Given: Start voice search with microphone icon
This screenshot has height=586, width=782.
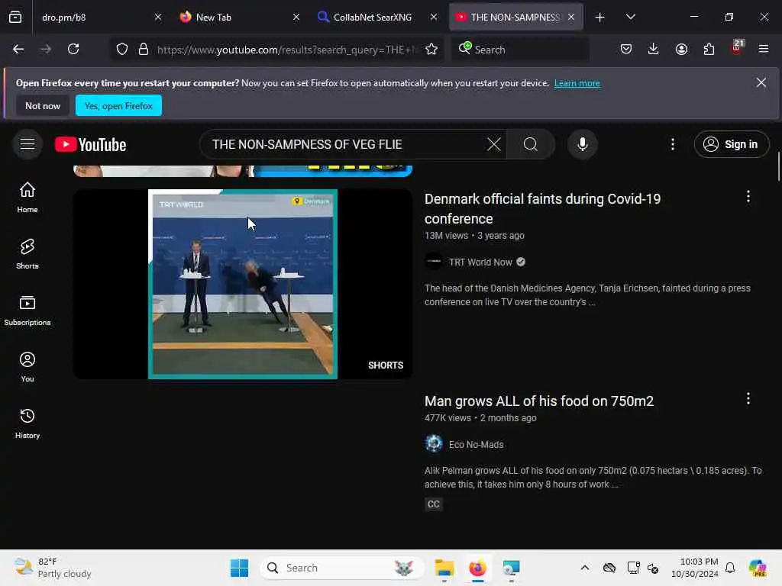Looking at the screenshot, I should click(x=582, y=144).
